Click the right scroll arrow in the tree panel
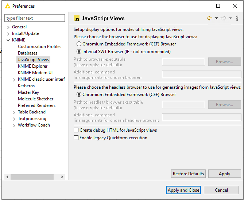This screenshot has width=244, height=200. click(x=62, y=177)
